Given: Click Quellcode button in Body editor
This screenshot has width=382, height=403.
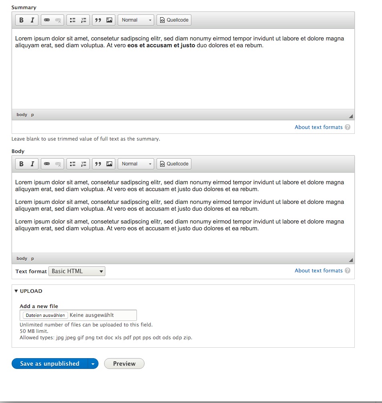Looking at the screenshot, I should (174, 164).
